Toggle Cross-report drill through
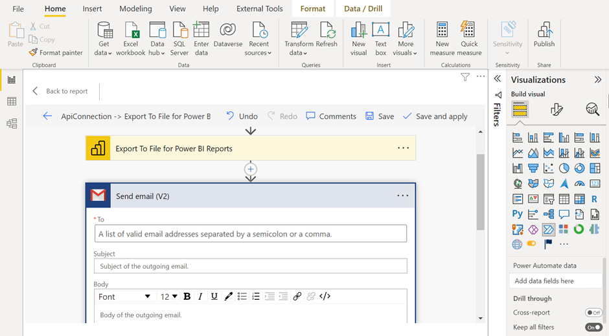This screenshot has height=336, width=609. pyautogui.click(x=593, y=312)
